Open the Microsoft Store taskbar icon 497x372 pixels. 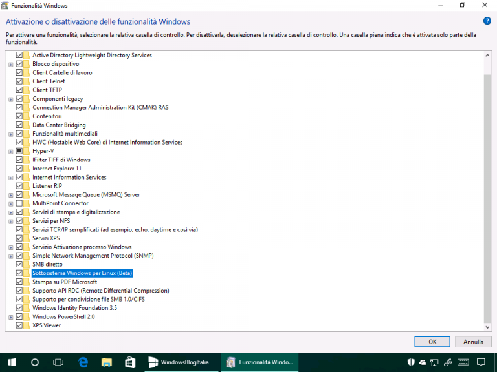[x=130, y=362]
